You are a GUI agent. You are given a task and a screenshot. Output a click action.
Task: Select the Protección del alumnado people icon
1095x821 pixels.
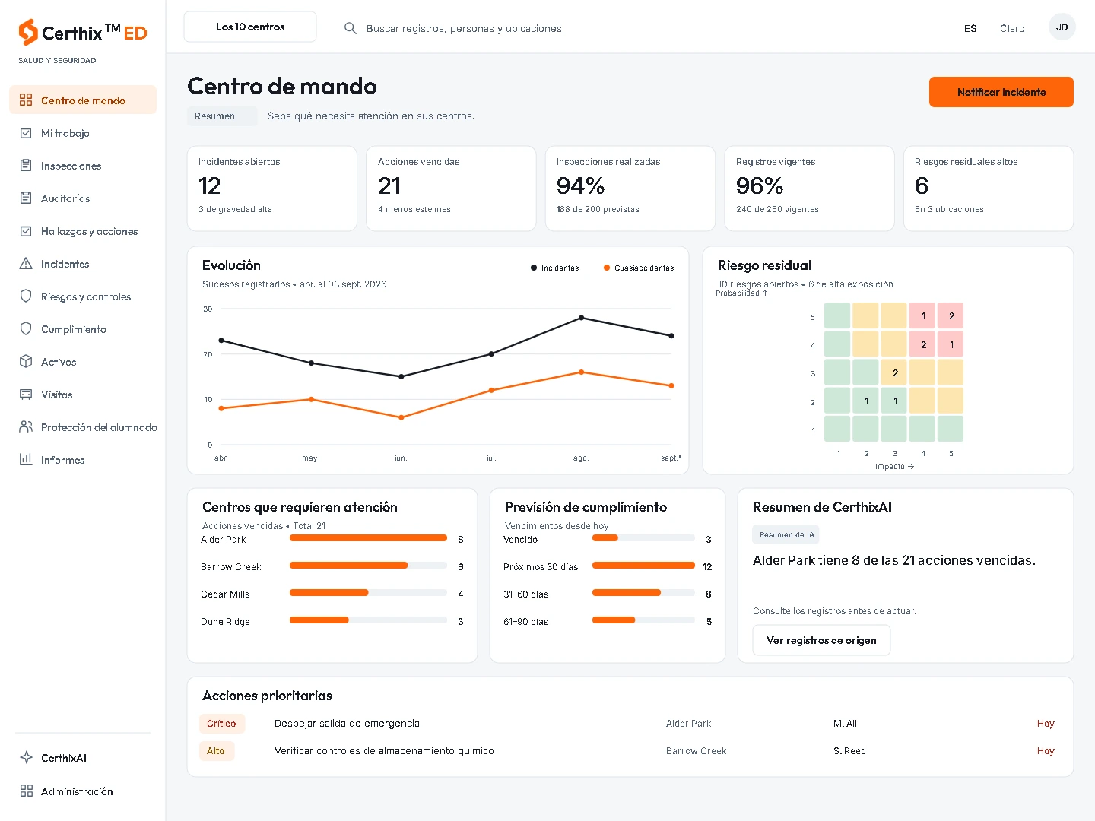pyautogui.click(x=26, y=427)
